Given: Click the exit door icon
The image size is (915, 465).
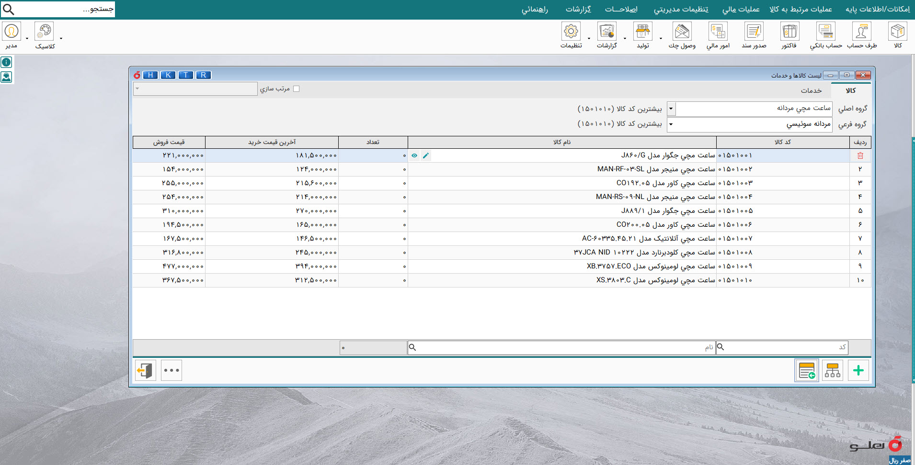Looking at the screenshot, I should [145, 370].
